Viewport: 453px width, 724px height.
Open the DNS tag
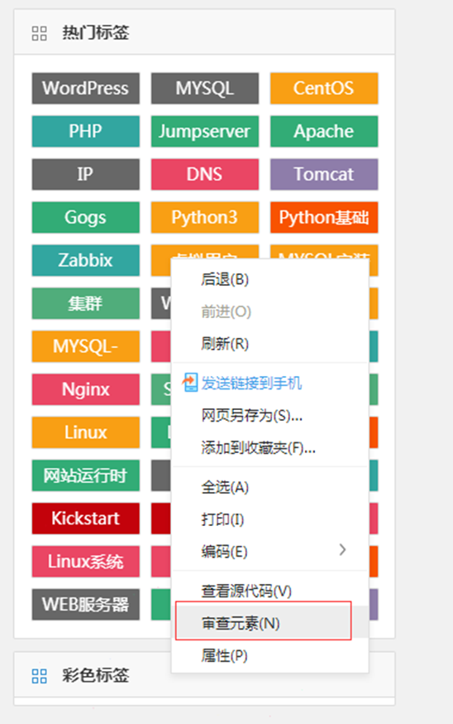(x=205, y=174)
